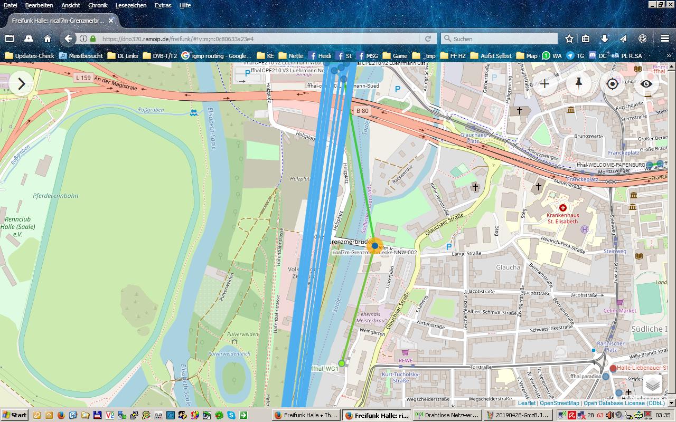Open the Firefox hamburger menu
676x422 pixels.
tap(665, 39)
